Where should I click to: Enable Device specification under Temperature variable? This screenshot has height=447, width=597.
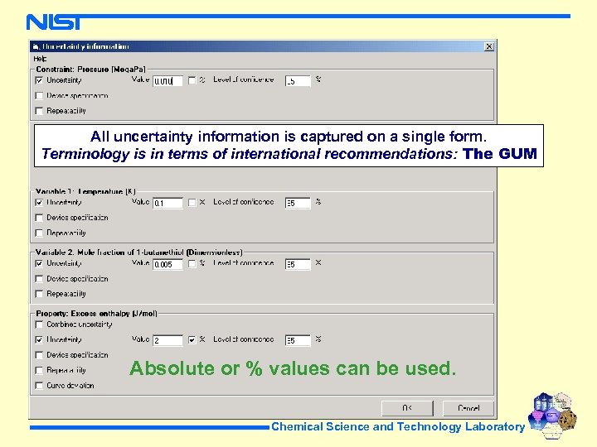(39, 218)
